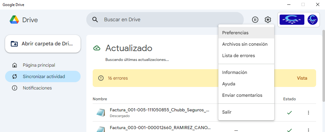The height and width of the screenshot is (132, 325).
Task: Click the search magnifier icon
Action: tap(95, 20)
